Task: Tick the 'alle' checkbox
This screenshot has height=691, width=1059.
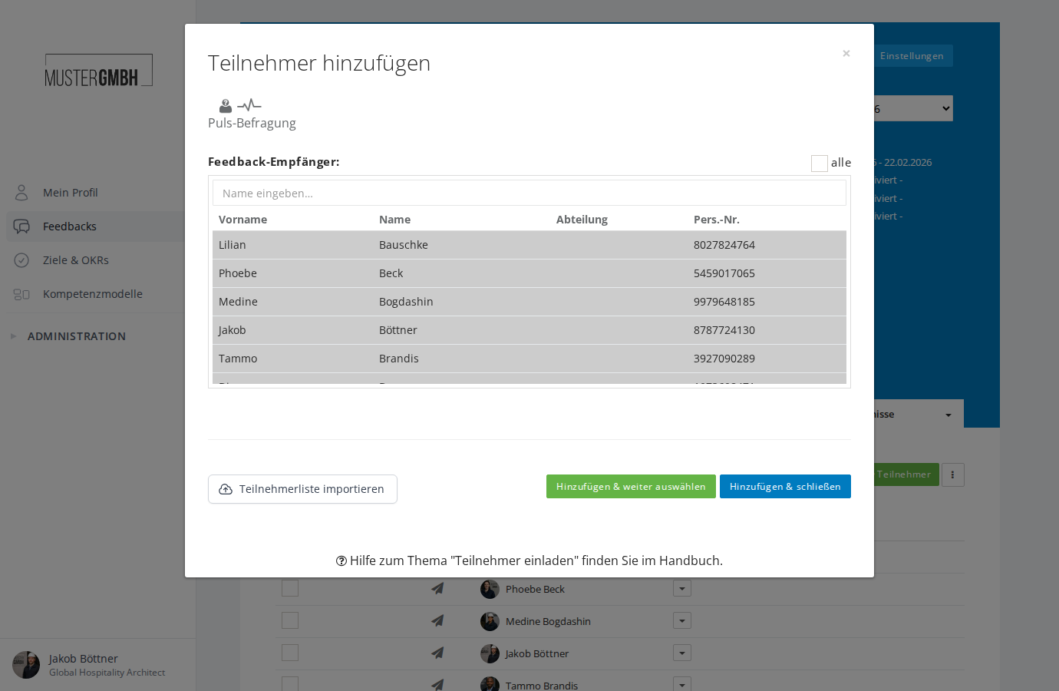Action: 820,163
